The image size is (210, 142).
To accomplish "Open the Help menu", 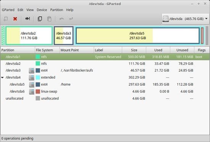I will coord(69,10).
